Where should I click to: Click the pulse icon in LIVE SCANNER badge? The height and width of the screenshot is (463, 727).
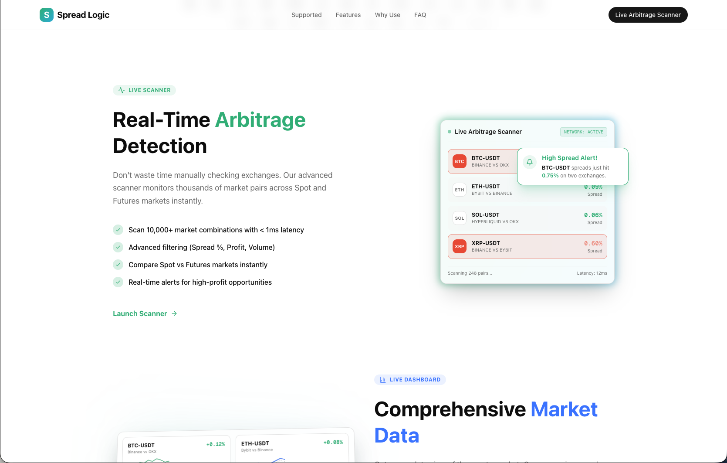pos(121,90)
